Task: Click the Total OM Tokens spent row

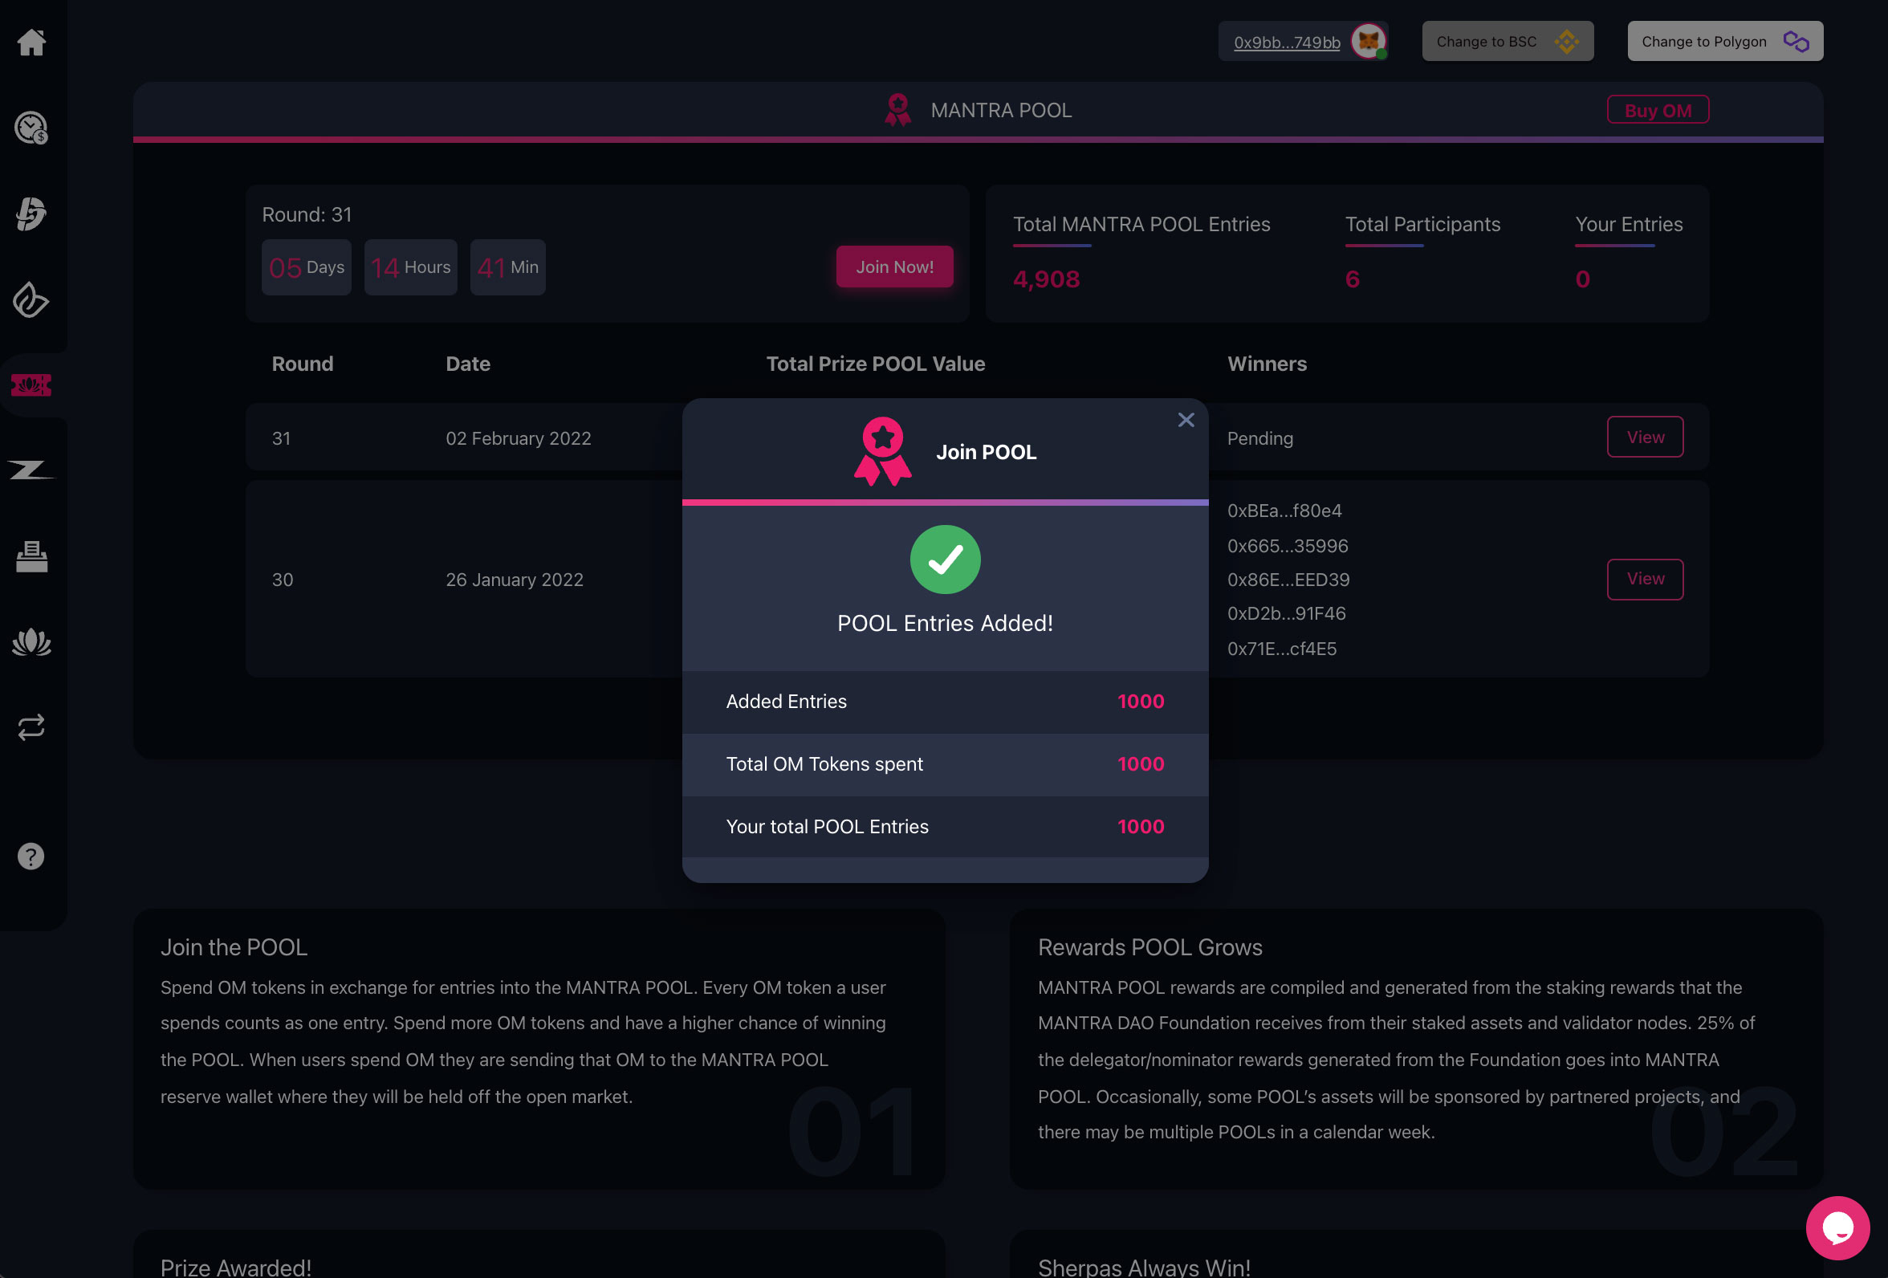Action: 945,763
